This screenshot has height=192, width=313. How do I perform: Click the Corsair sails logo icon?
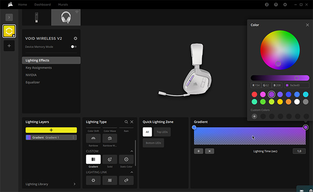(x=10, y=4)
